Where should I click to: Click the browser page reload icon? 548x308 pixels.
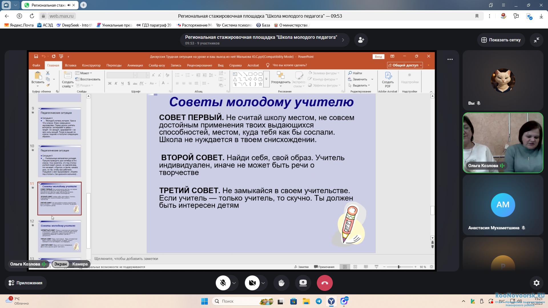click(x=32, y=16)
